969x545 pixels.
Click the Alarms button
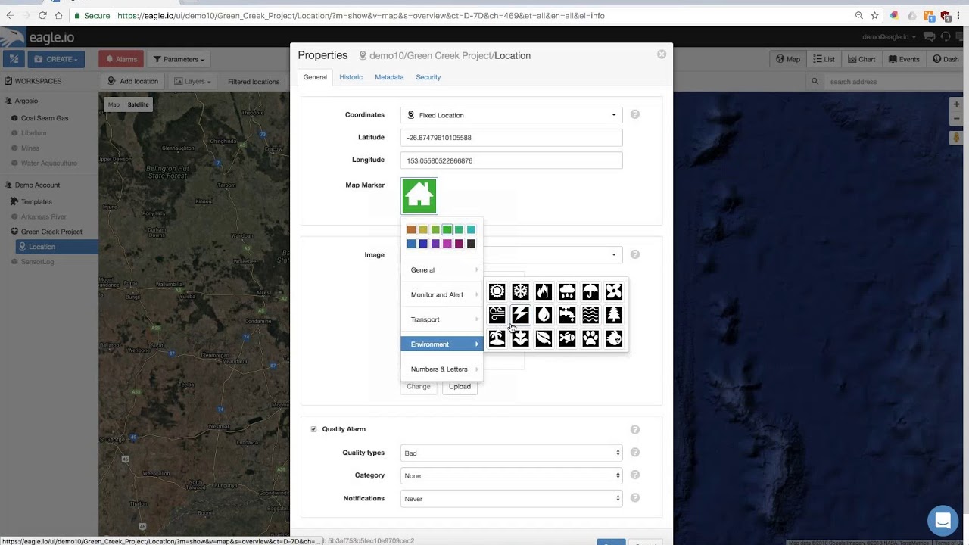click(x=120, y=59)
